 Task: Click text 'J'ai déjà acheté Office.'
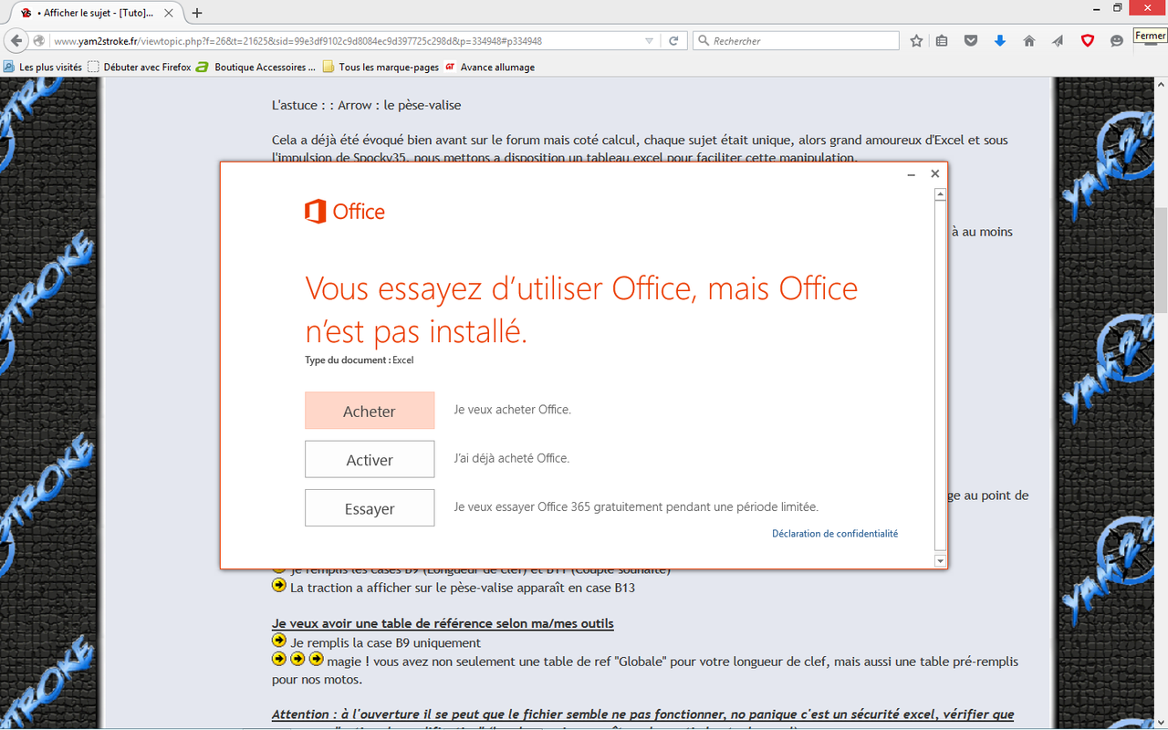512,458
